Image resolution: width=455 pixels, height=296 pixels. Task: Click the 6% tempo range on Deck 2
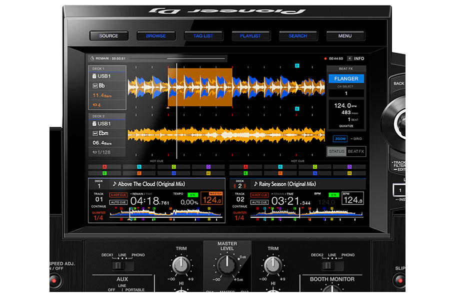334,195
